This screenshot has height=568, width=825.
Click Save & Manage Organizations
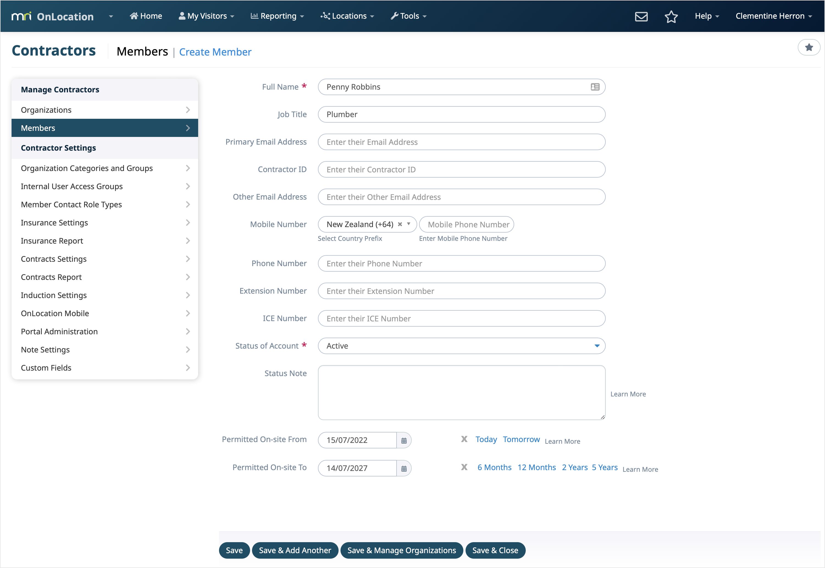pyautogui.click(x=402, y=551)
